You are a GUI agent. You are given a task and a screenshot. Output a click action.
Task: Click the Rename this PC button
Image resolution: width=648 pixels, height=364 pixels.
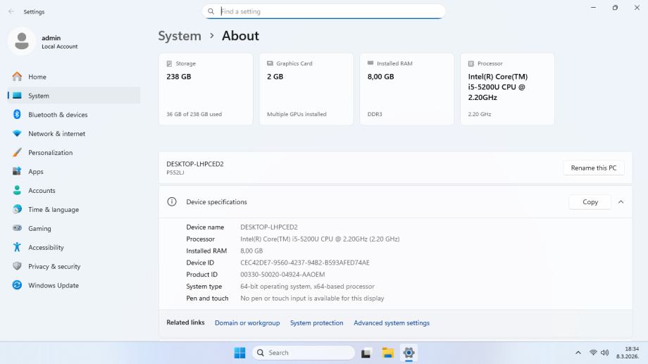594,168
